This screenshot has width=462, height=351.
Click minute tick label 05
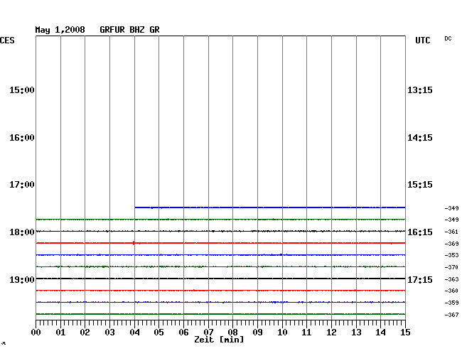point(159,333)
